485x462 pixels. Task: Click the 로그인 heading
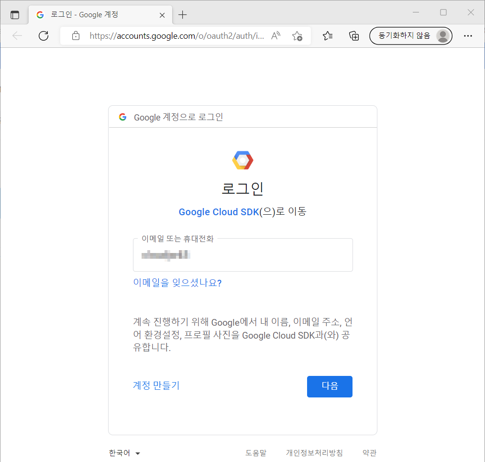(x=243, y=188)
